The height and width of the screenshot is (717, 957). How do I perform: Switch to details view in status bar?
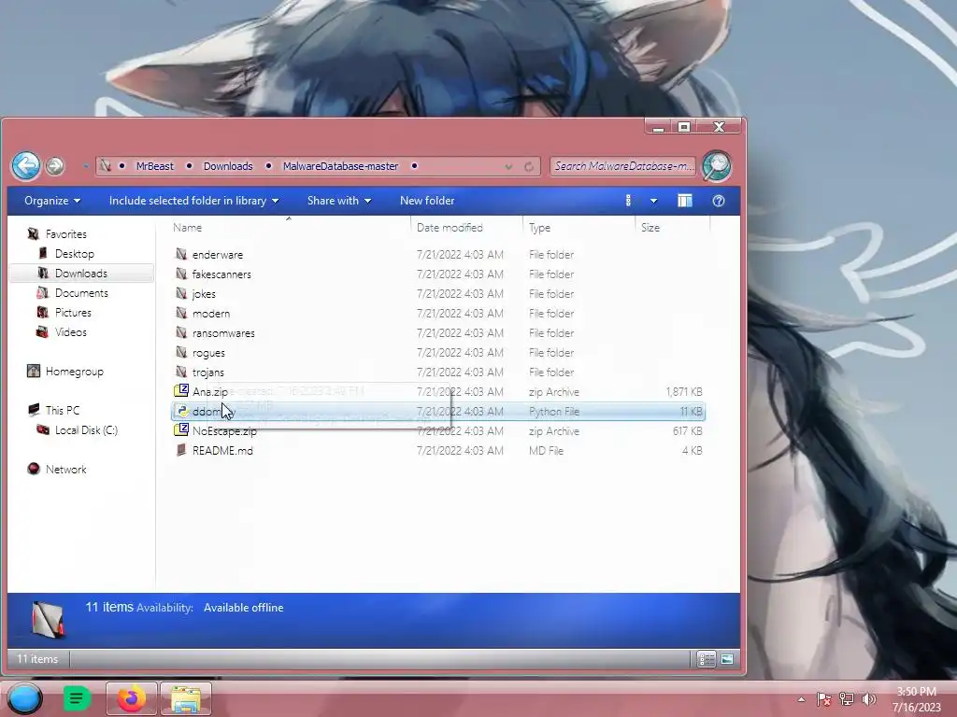click(x=707, y=659)
